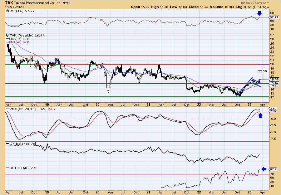The image size is (281, 195).
Task: Click the legend line before SCTR-TAK
Action: [x=7, y=168]
